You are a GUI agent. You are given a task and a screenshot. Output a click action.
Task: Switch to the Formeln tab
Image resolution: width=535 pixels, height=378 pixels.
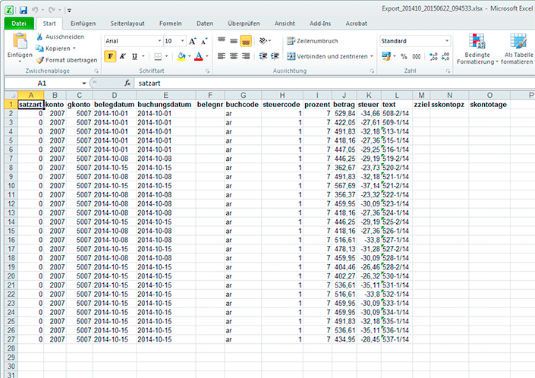point(170,24)
